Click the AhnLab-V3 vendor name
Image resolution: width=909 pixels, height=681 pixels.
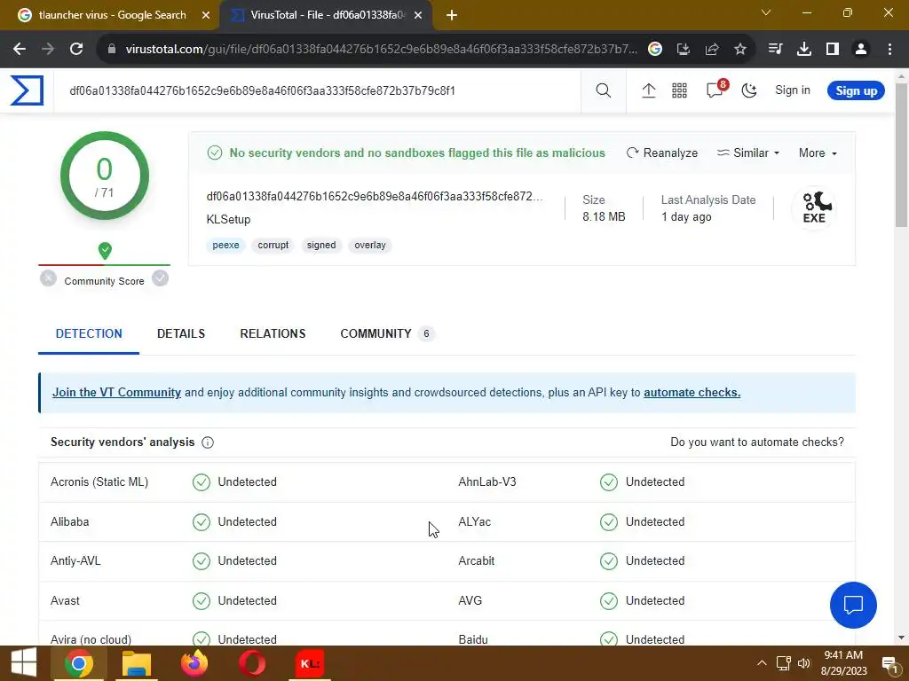487,481
